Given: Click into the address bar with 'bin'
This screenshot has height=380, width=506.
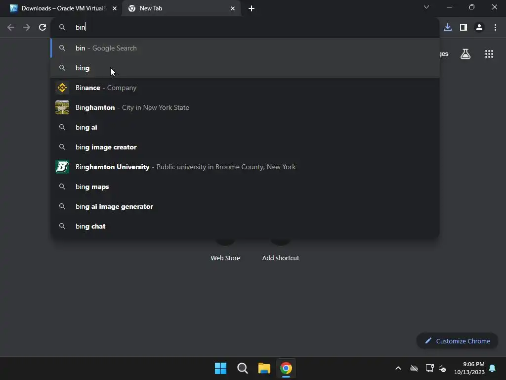Looking at the screenshot, I should [245, 28].
